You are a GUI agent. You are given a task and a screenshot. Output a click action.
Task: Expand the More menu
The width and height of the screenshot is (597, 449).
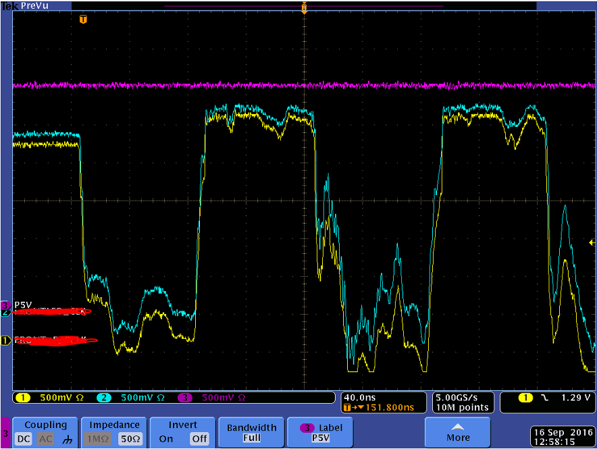(458, 433)
